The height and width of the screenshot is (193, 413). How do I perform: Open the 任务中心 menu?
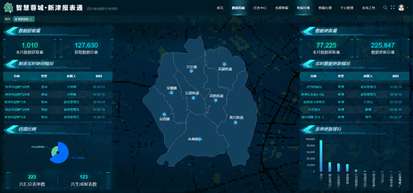point(260,8)
